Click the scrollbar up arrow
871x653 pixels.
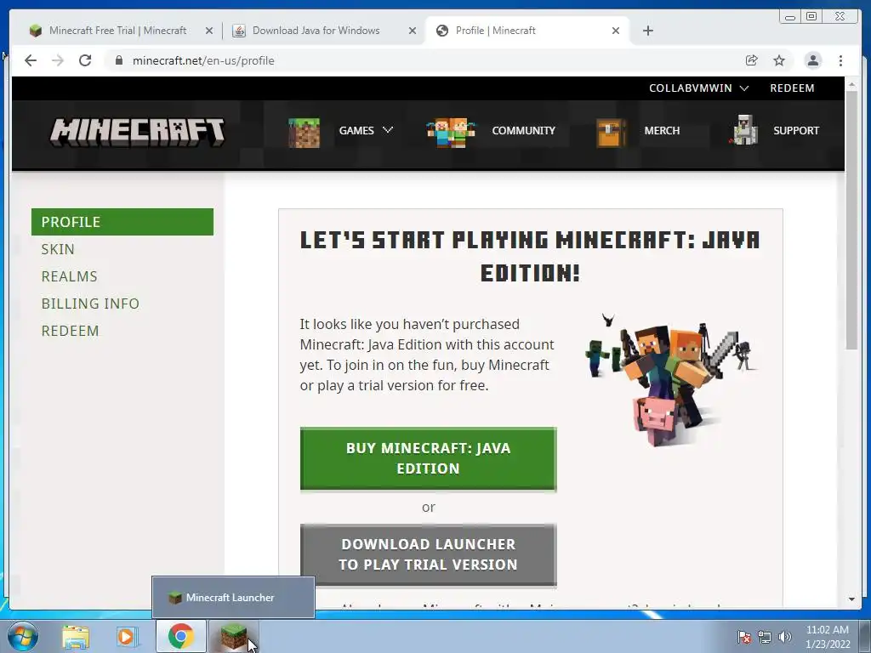click(x=851, y=84)
